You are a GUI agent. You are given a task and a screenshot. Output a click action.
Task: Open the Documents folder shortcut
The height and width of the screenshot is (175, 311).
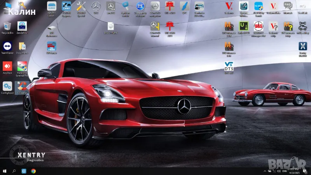pos(22,46)
